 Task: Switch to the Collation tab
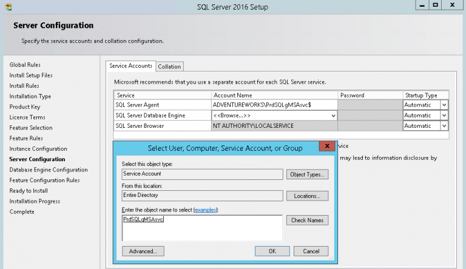coord(169,67)
